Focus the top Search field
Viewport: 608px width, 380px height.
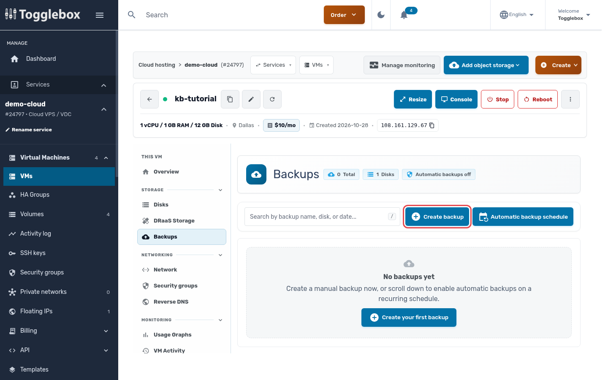pos(228,15)
